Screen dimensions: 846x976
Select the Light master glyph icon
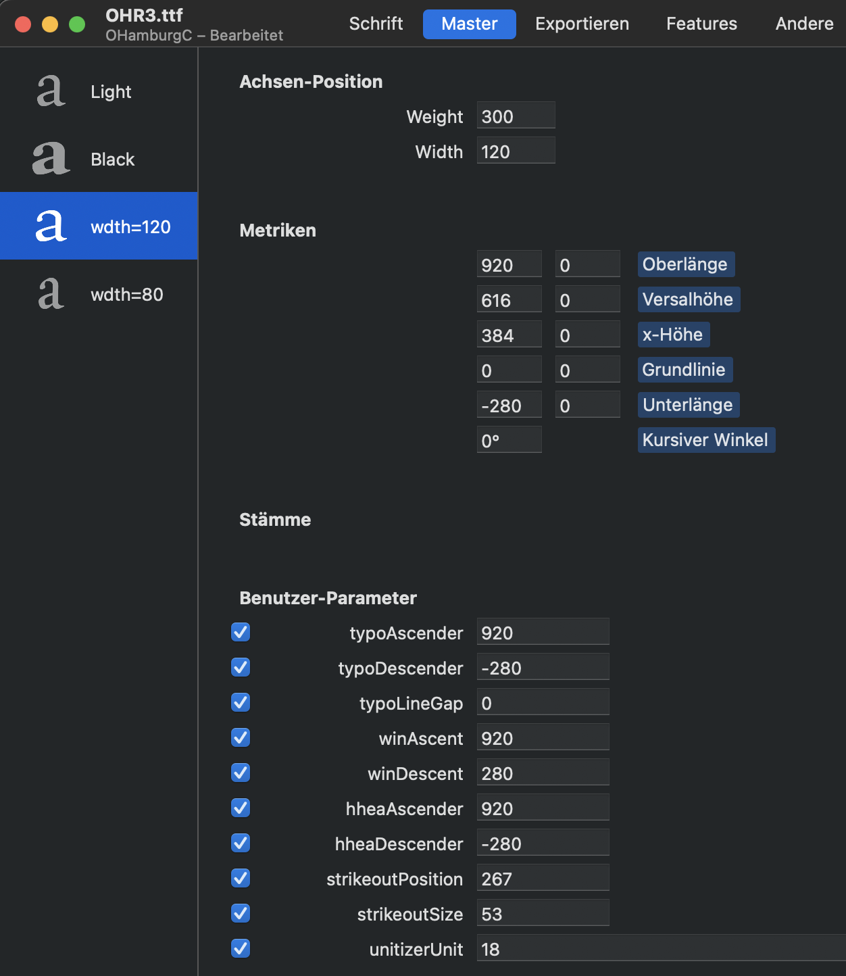[x=51, y=91]
